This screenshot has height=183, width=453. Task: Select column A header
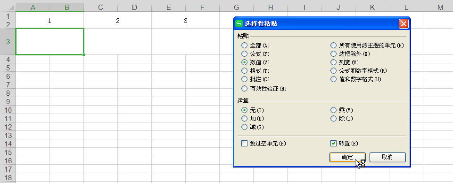(x=33, y=8)
